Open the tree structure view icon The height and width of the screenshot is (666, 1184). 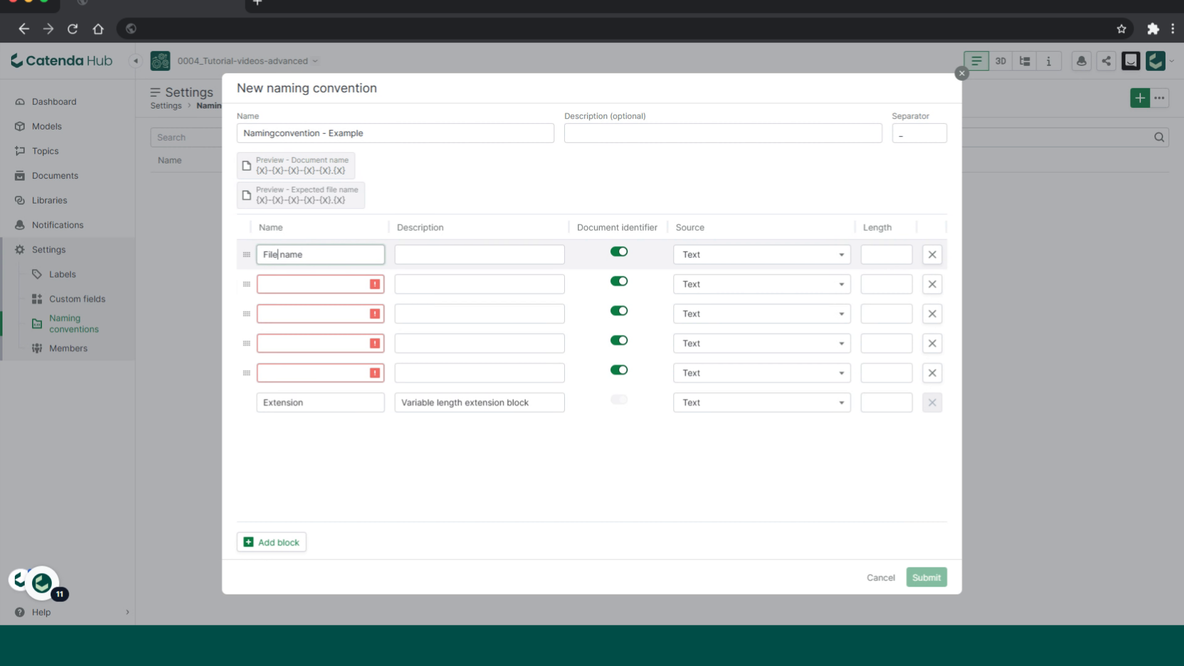[x=1025, y=61]
